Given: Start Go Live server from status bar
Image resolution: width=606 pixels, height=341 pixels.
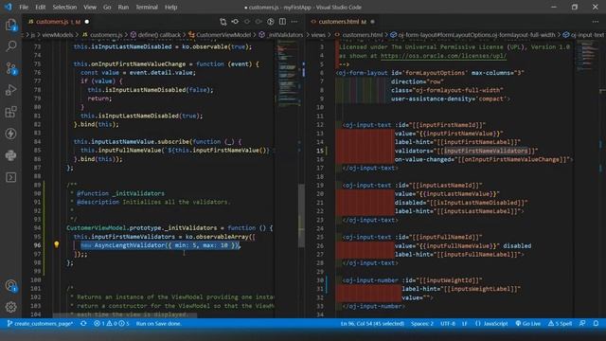Looking at the screenshot, I should point(528,324).
